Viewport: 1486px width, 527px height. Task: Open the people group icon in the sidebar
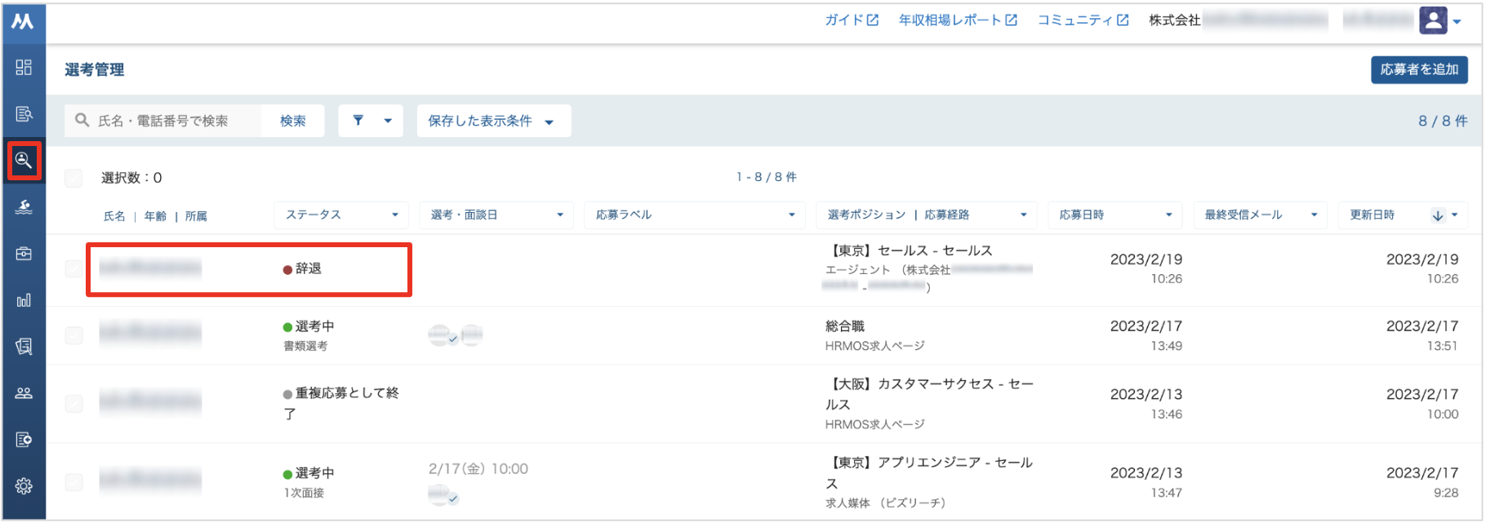24,393
